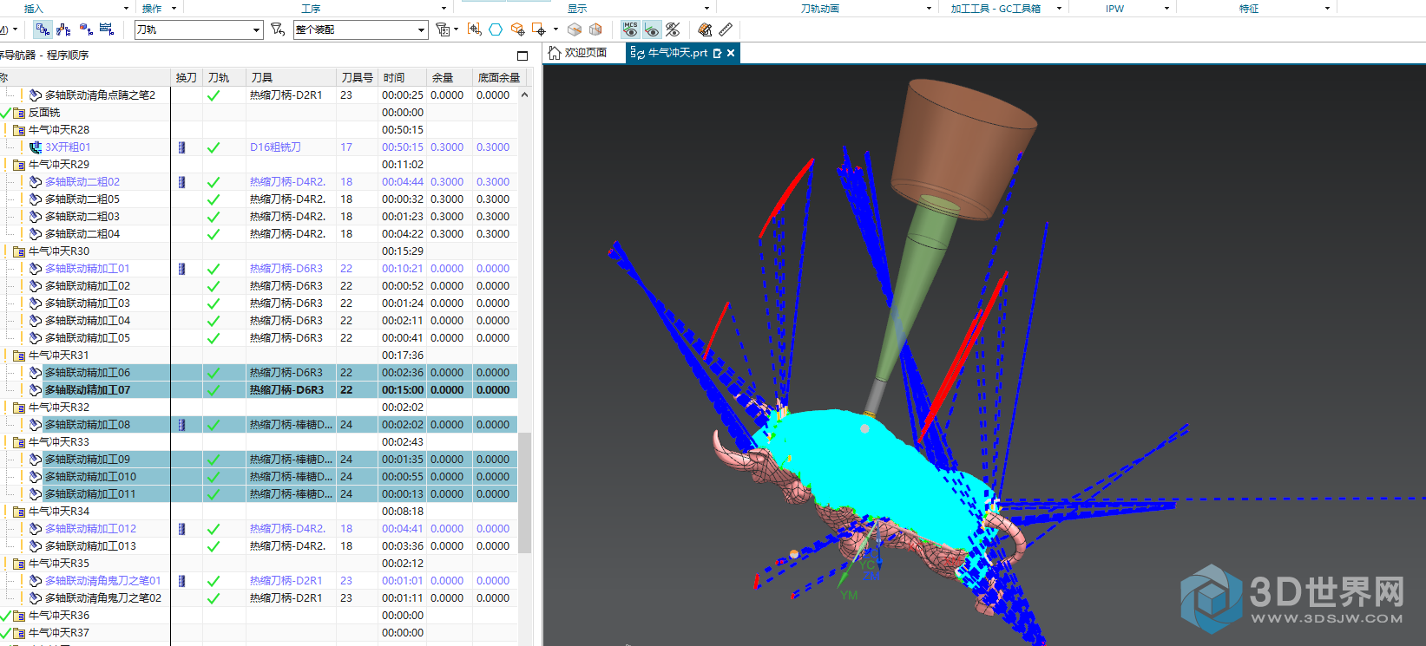Click the orange-edged gray cube icon
Screen dimensions: 1426x646
(x=595, y=29)
